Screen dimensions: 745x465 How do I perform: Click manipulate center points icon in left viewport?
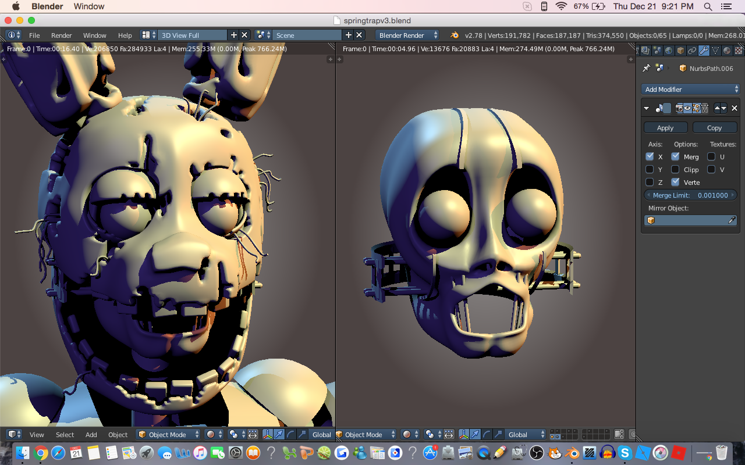(253, 434)
